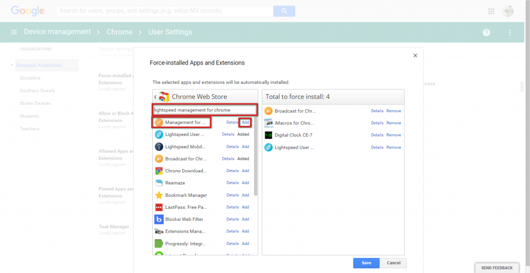Select the Stolen Devices organization
This screenshot has height=273, width=530.
click(x=35, y=103)
